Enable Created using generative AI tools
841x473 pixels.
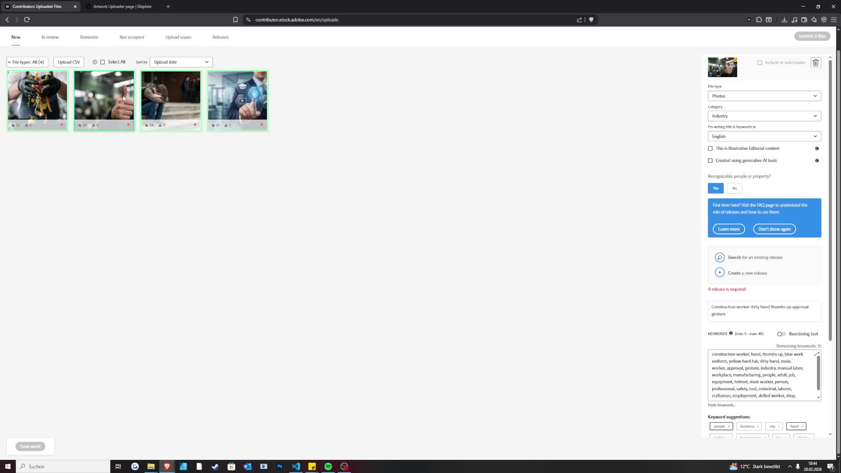(710, 161)
